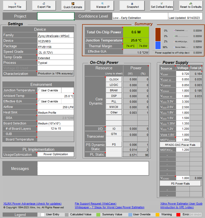205x218 pixels.
Task: Jump to the PLL sheet
Action: [114, 101]
